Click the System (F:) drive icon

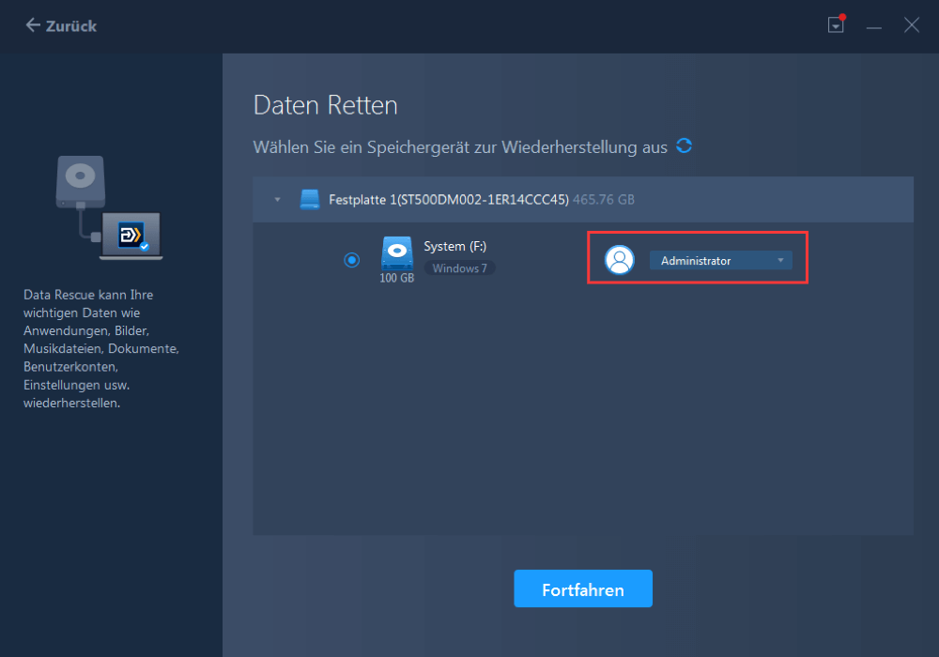coord(396,253)
